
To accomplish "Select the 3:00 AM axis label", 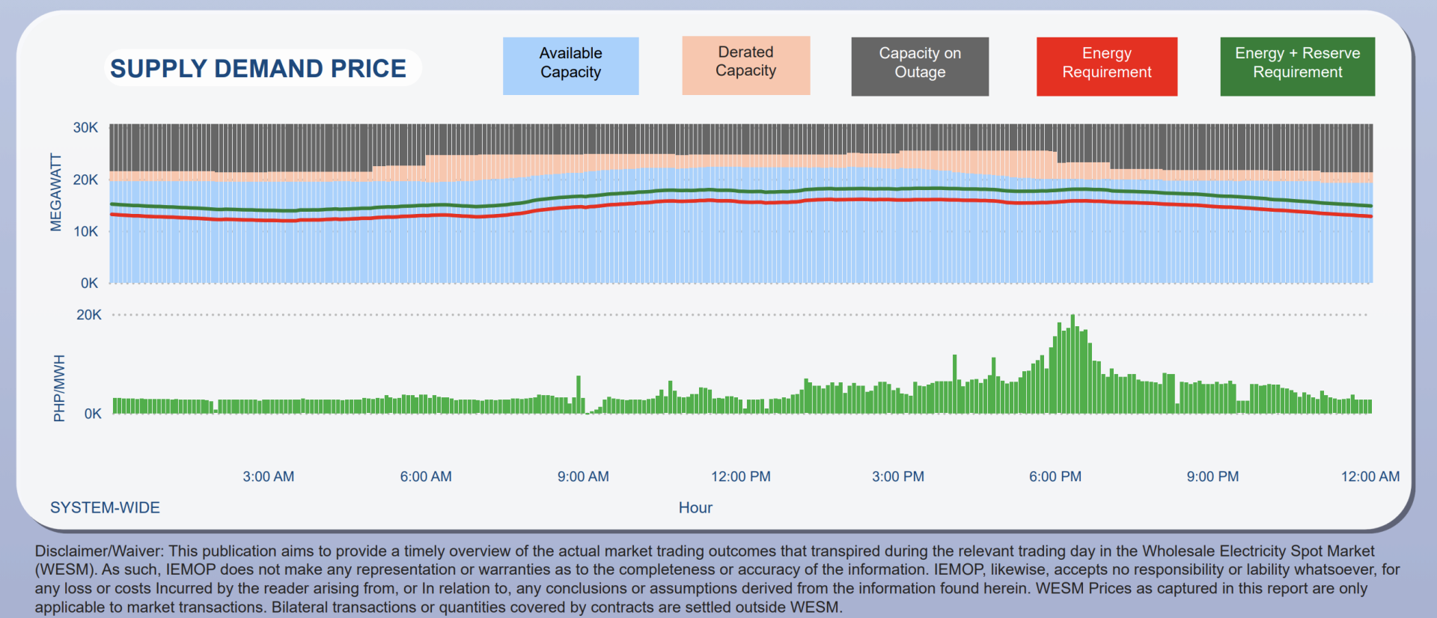I will tap(268, 477).
